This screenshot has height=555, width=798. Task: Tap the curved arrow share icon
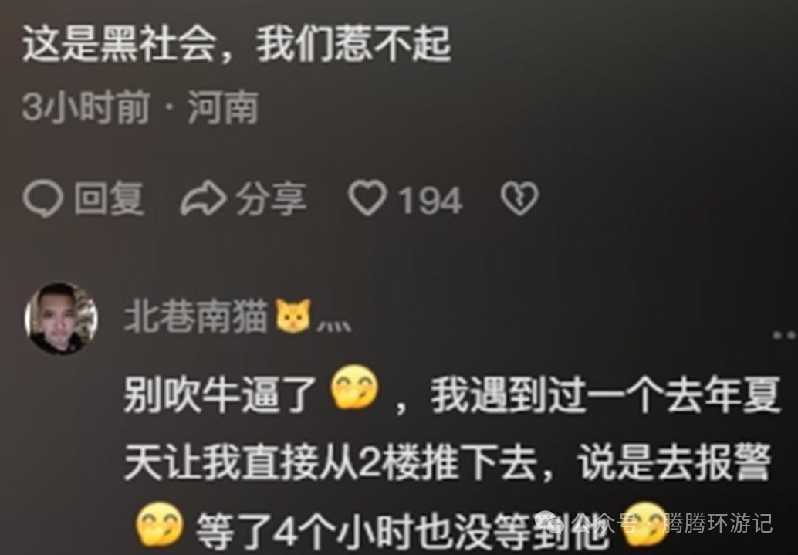pyautogui.click(x=204, y=200)
